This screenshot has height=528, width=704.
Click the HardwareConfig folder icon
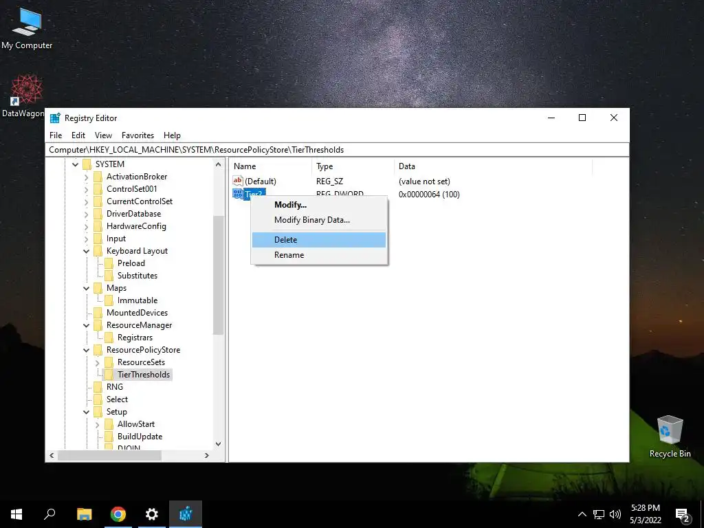pos(98,226)
